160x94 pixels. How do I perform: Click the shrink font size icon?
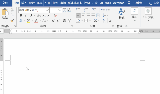click(58, 21)
